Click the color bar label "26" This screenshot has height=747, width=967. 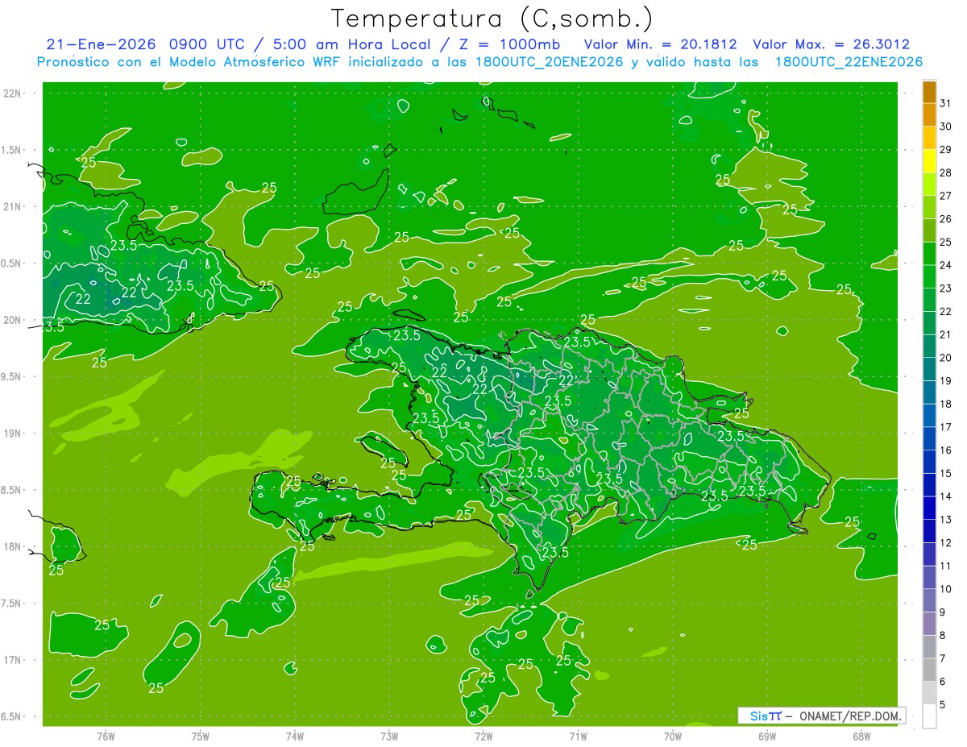coord(945,219)
